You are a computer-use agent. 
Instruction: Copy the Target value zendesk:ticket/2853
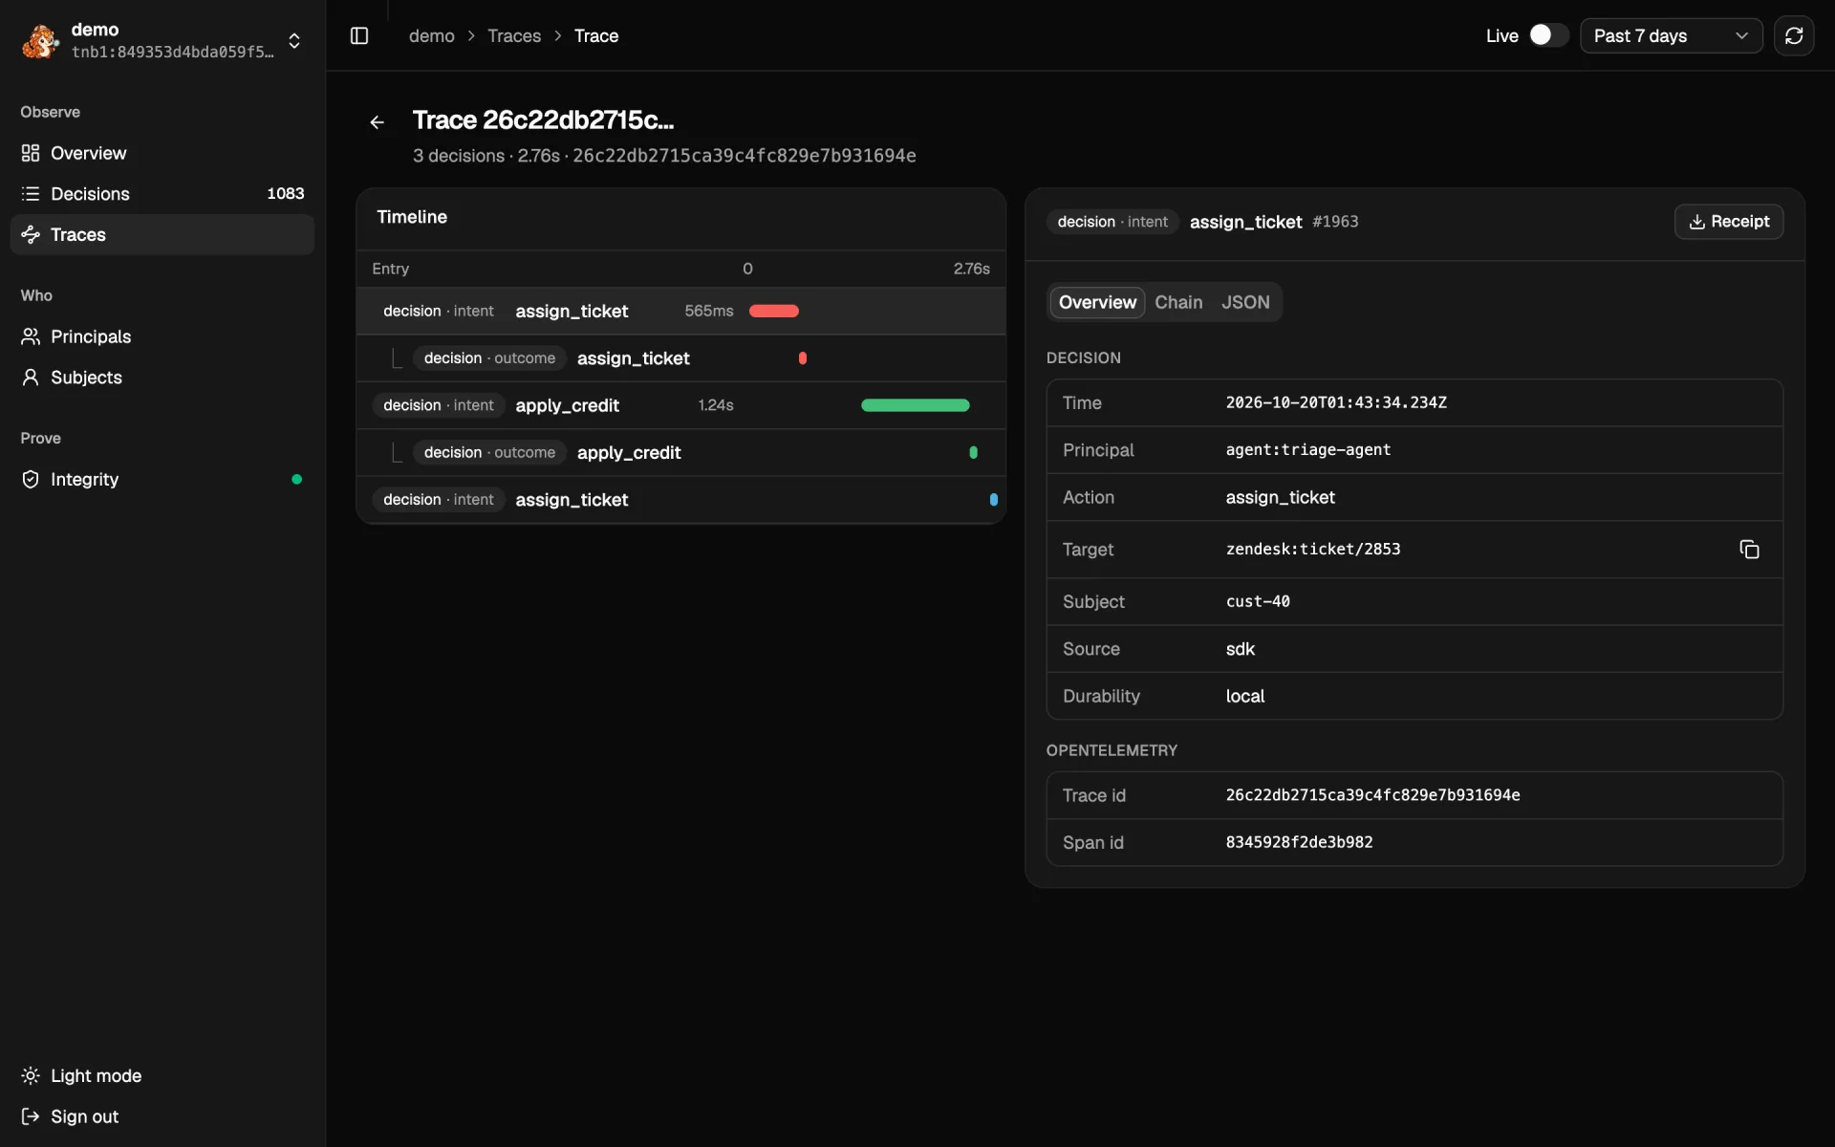(1749, 550)
